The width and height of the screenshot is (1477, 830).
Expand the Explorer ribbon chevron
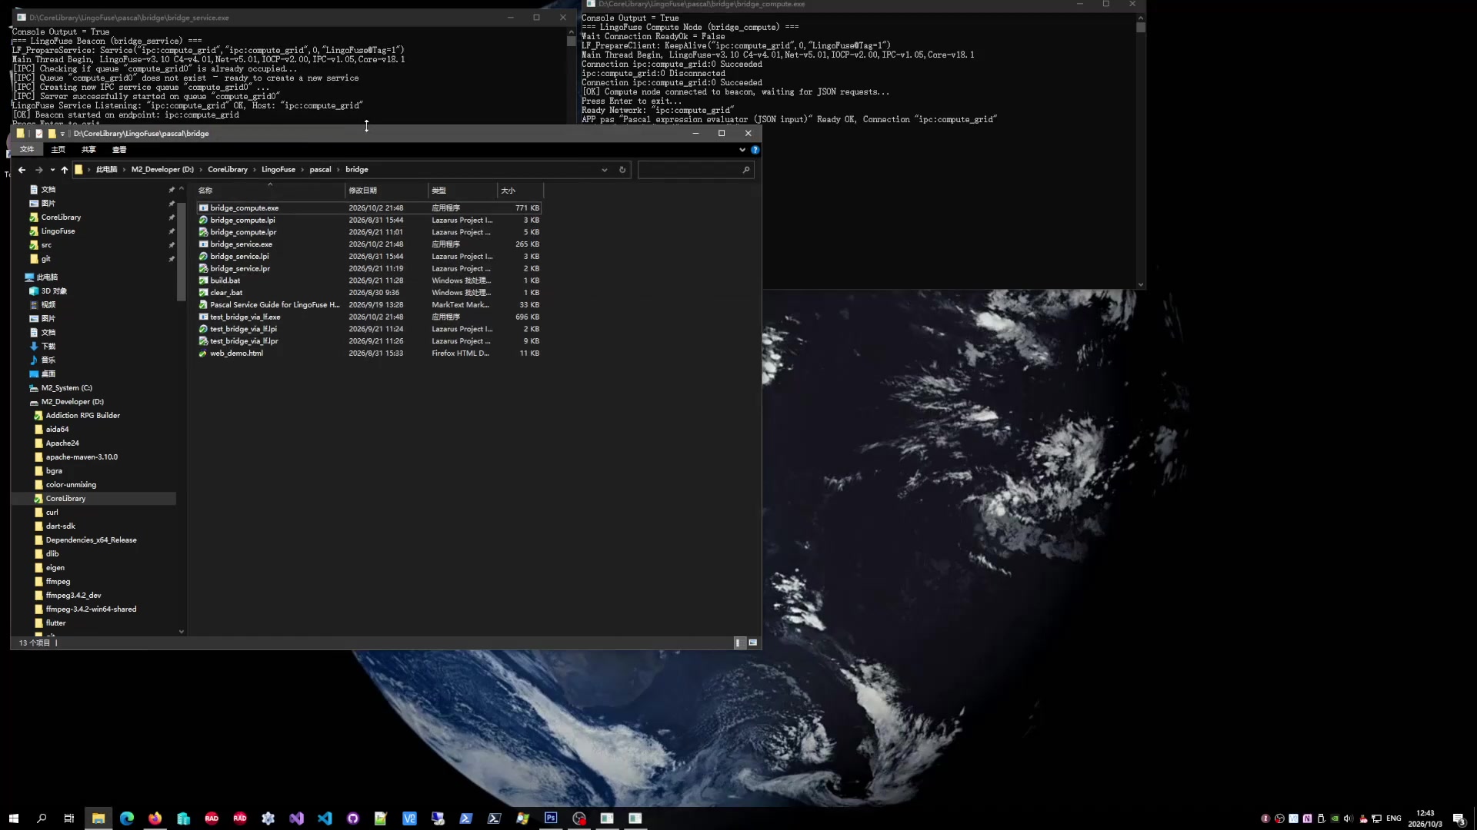pyautogui.click(x=742, y=150)
